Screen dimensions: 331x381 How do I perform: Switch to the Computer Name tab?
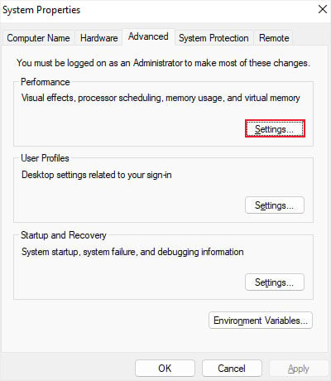point(38,38)
